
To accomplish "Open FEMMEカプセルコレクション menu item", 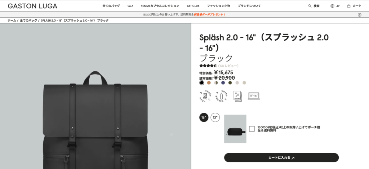I will (x=160, y=6).
